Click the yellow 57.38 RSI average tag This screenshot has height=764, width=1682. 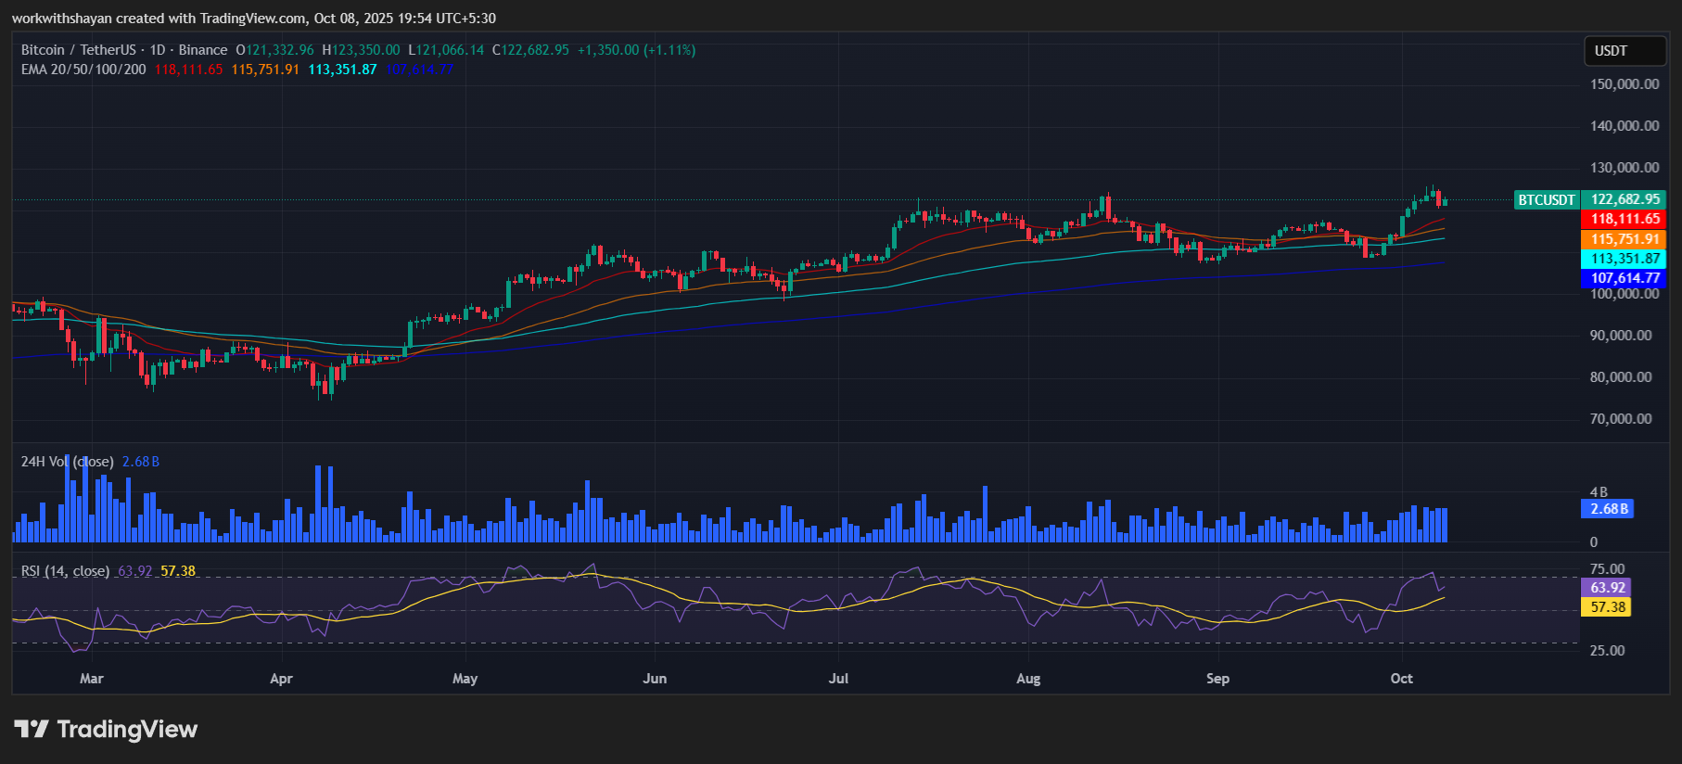click(x=1607, y=607)
